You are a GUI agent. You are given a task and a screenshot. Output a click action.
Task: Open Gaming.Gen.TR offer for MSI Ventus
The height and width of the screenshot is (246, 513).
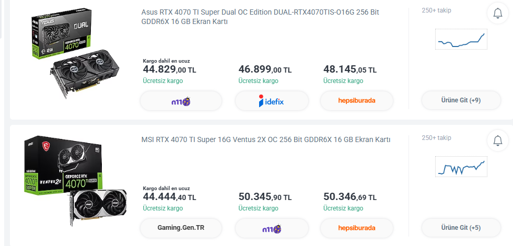coord(181,228)
